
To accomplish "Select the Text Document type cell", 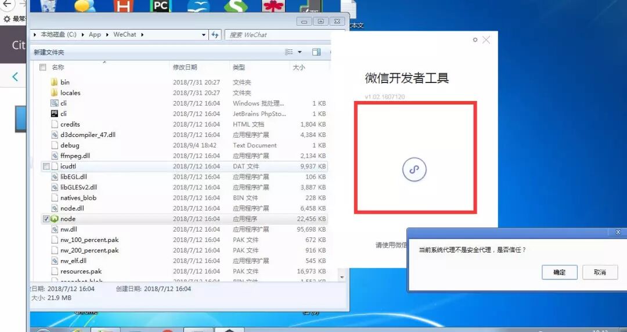I will tap(255, 145).
